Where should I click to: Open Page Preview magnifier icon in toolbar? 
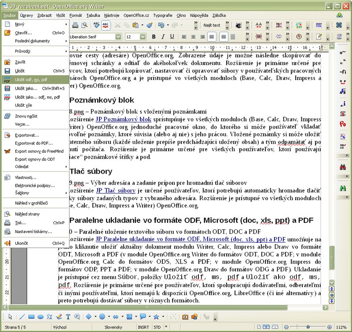(84, 25)
